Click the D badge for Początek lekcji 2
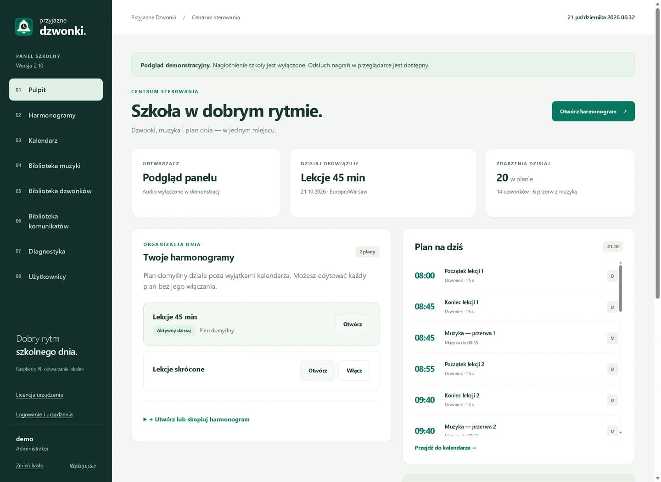 [x=612, y=369]
